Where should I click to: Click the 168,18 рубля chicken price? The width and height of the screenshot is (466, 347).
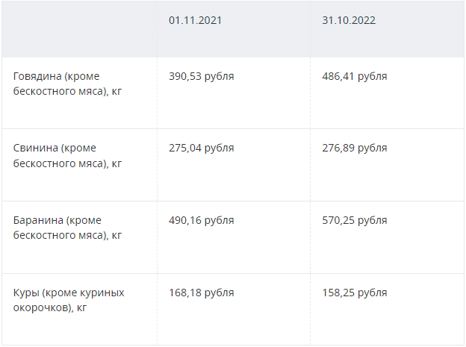point(202,293)
